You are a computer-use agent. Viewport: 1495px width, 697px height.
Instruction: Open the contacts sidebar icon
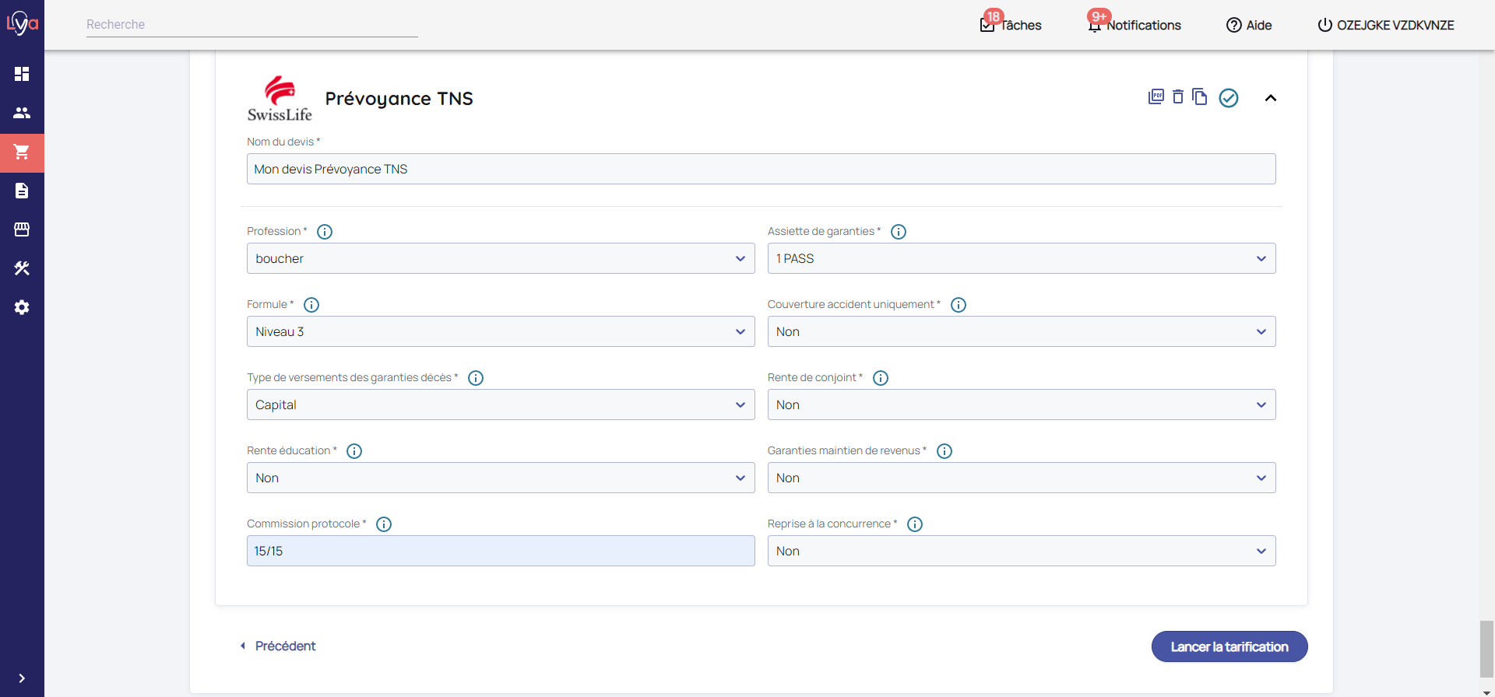[22, 113]
